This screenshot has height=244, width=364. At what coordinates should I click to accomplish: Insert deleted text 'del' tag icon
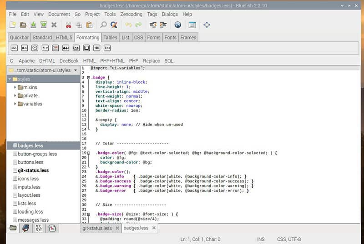coord(66,48)
